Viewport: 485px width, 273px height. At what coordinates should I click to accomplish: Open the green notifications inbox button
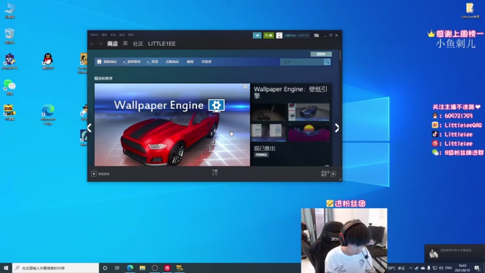pyautogui.click(x=269, y=35)
